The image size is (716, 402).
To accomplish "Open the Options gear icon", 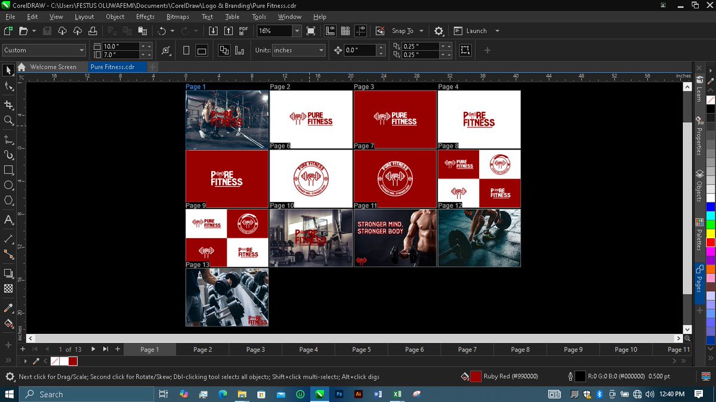I will (439, 31).
